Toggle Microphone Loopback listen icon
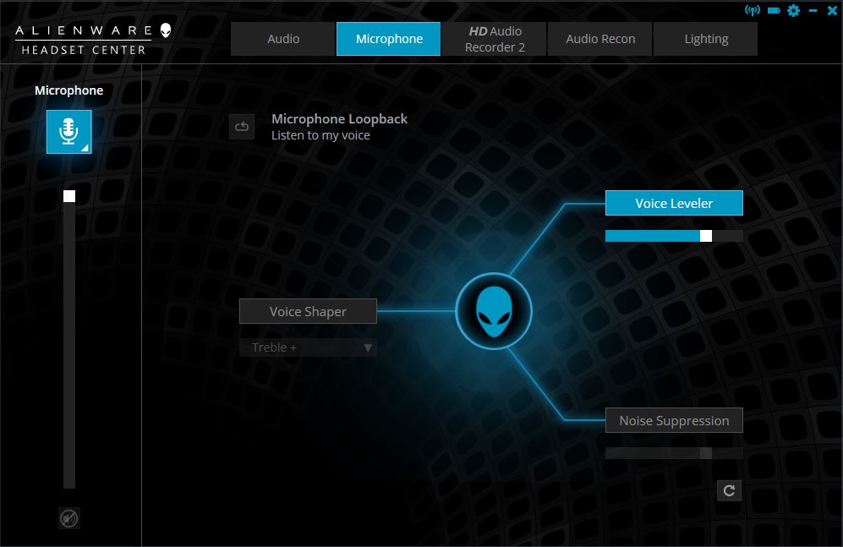 [241, 127]
